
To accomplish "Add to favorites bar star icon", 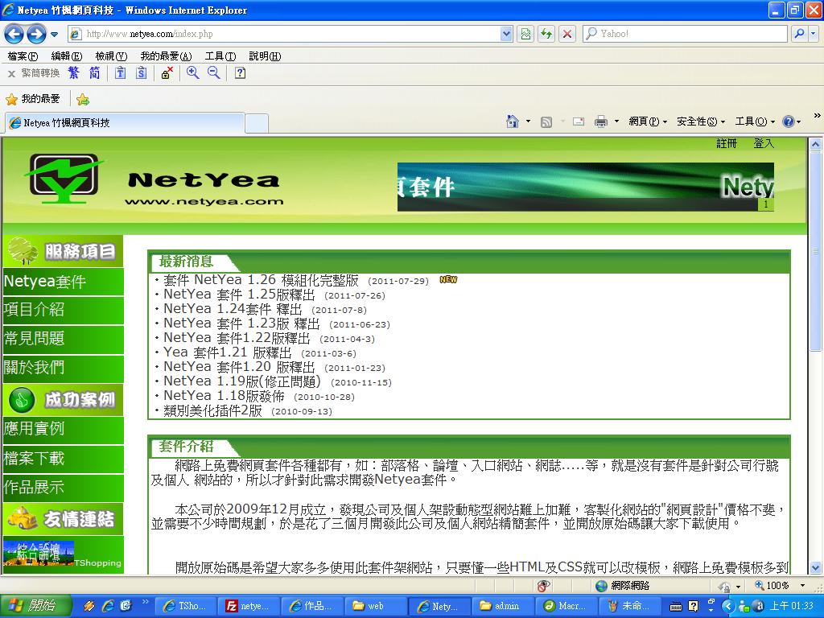I will [83, 99].
